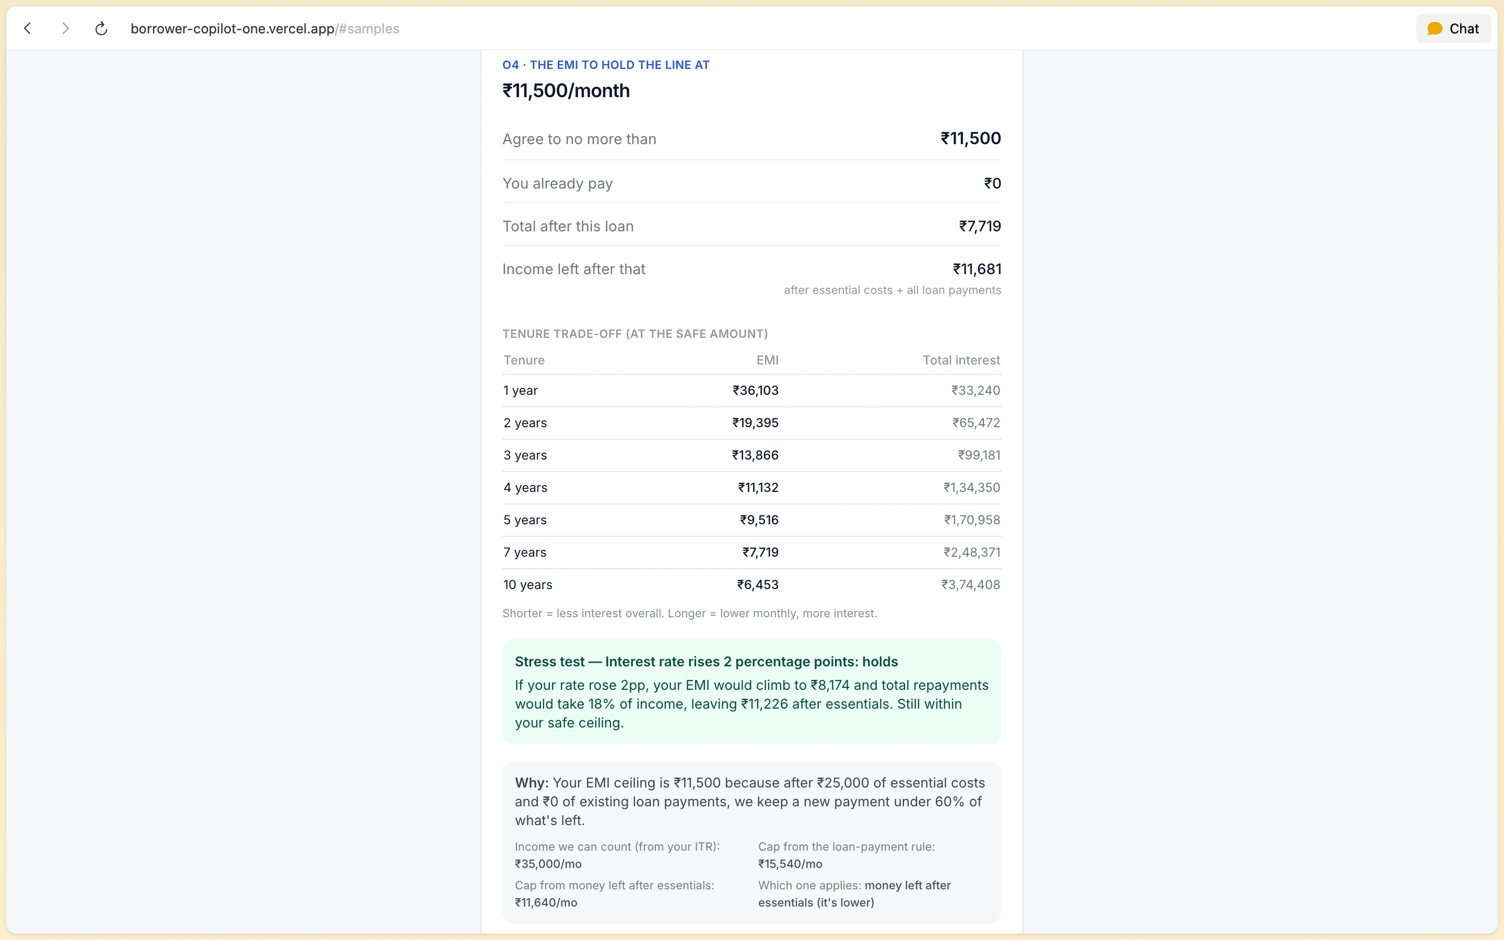Click EMI ₹6,453 in 10 years row
Screen dimensions: 1504x940
tap(758, 584)
